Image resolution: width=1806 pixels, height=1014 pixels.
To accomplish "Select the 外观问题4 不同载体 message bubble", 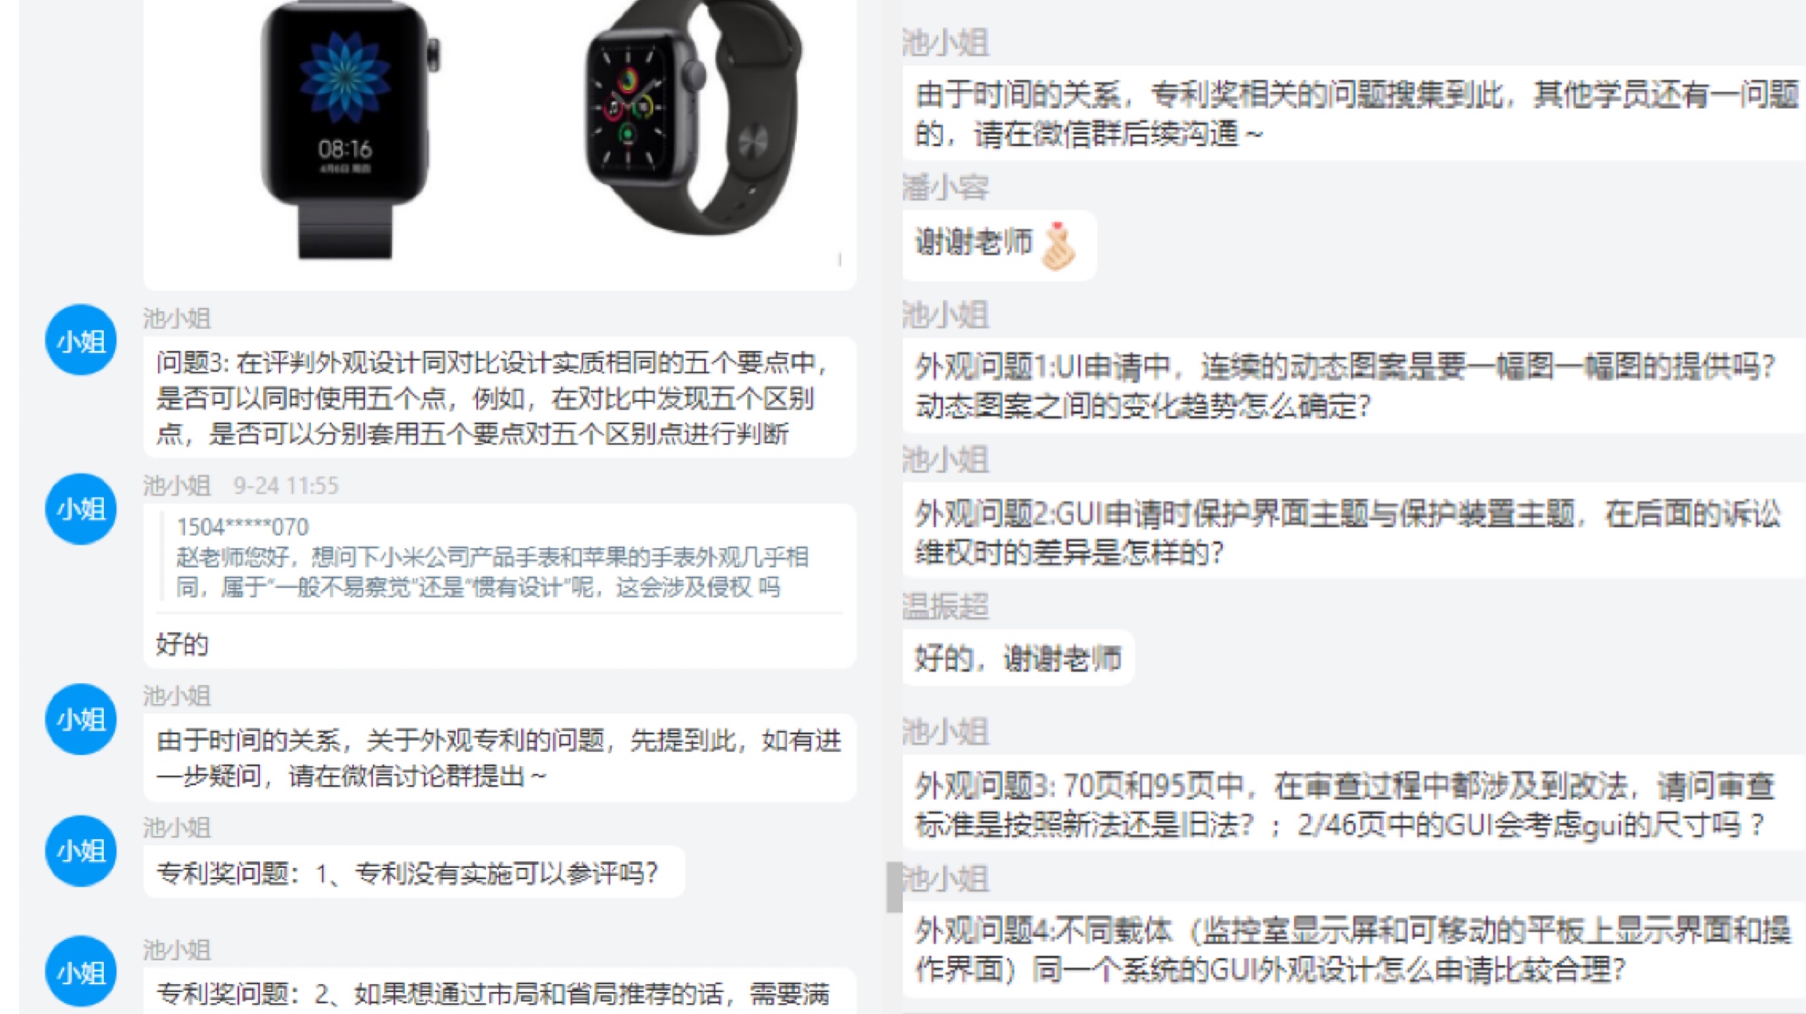I will [1353, 949].
